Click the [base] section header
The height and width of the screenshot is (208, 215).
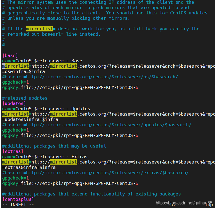click(x=10, y=55)
